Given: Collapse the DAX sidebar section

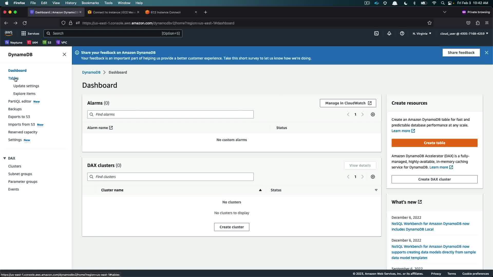Looking at the screenshot, I should tap(5, 158).
